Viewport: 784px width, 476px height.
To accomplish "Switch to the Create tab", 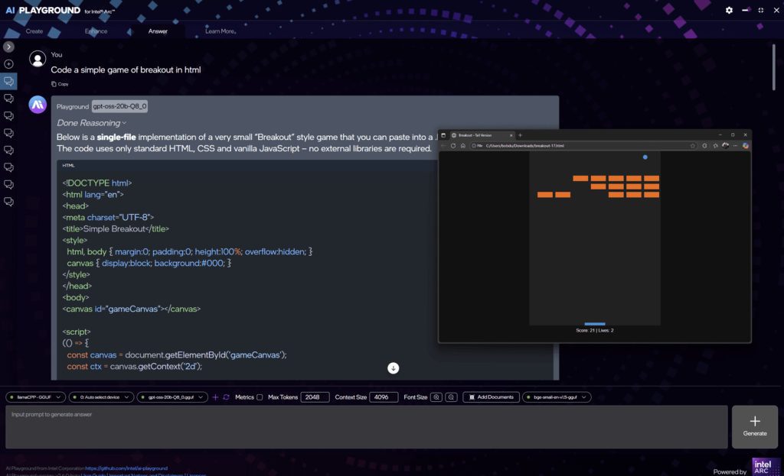I will [x=34, y=31].
